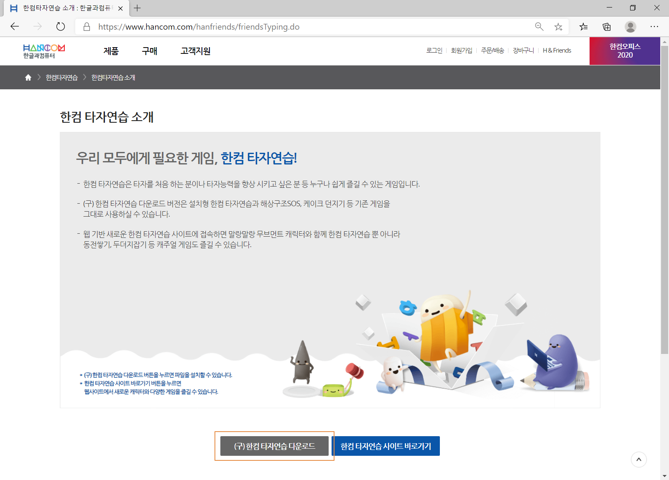The height and width of the screenshot is (480, 669).
Task: Open the 구매 menu
Action: coord(150,51)
